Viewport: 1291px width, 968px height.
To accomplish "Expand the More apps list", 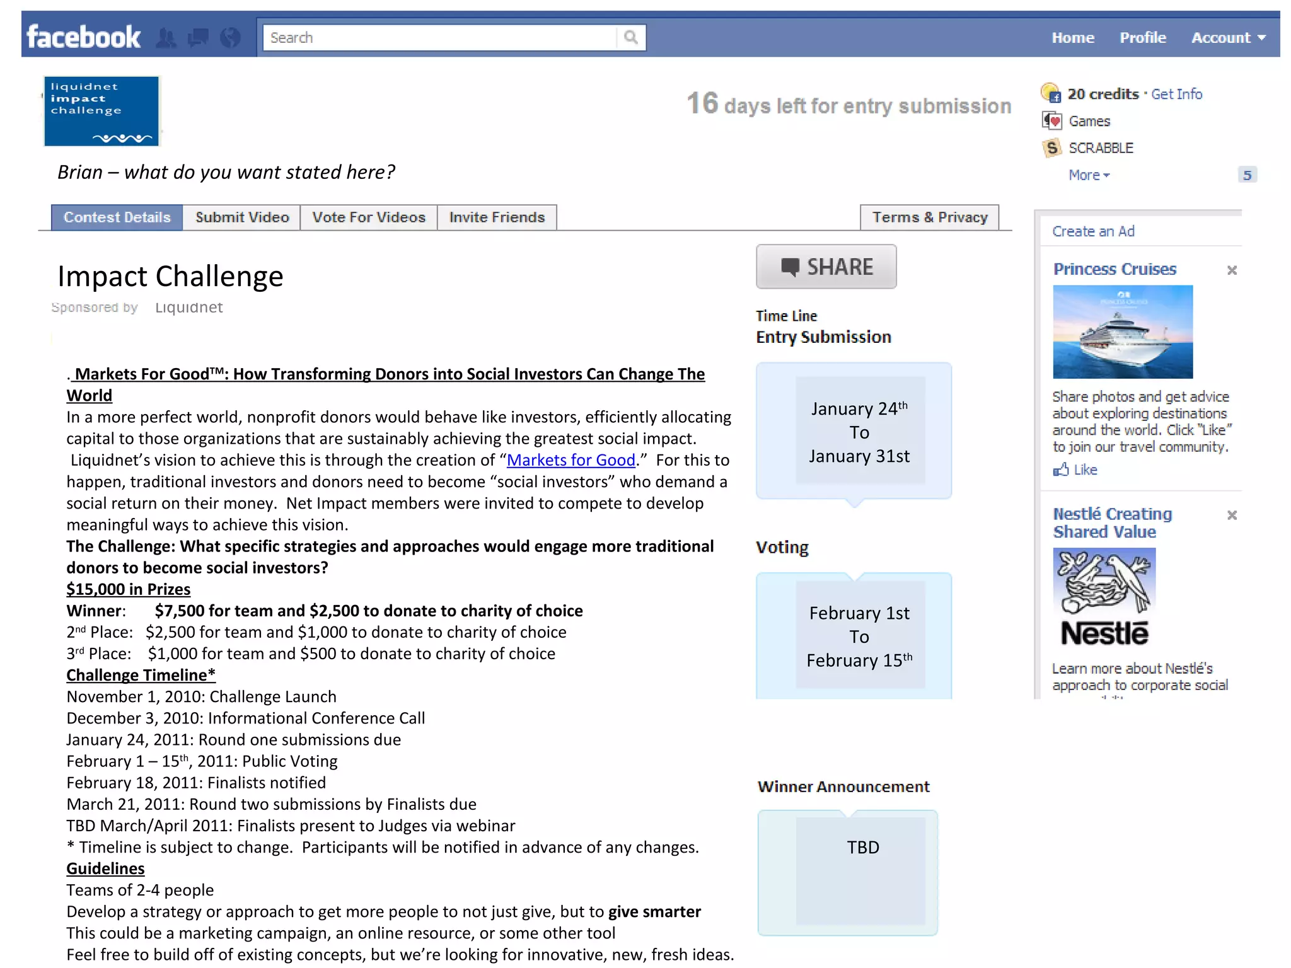I will click(x=1089, y=175).
